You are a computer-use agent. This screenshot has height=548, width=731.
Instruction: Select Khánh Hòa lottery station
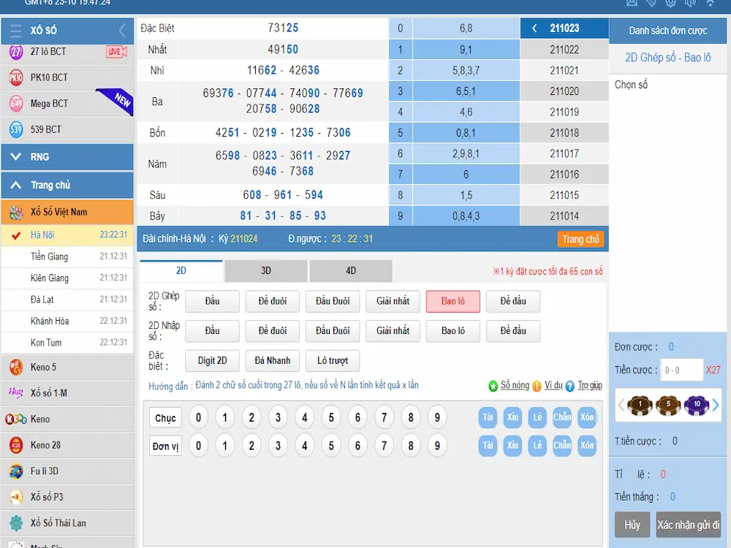67,321
